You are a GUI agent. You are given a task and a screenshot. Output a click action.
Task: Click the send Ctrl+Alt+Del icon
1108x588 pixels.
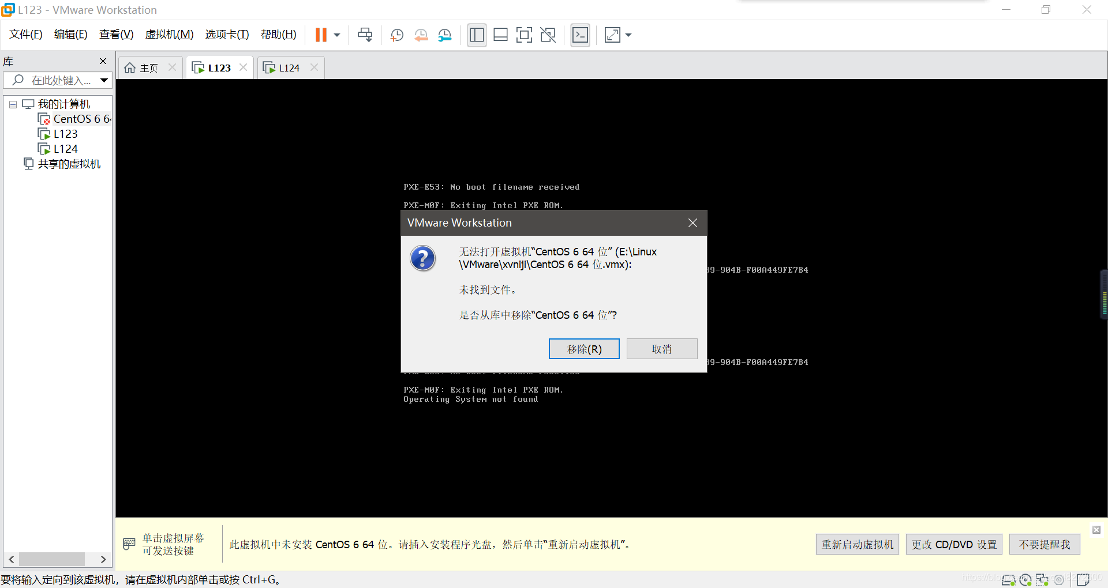click(x=365, y=35)
